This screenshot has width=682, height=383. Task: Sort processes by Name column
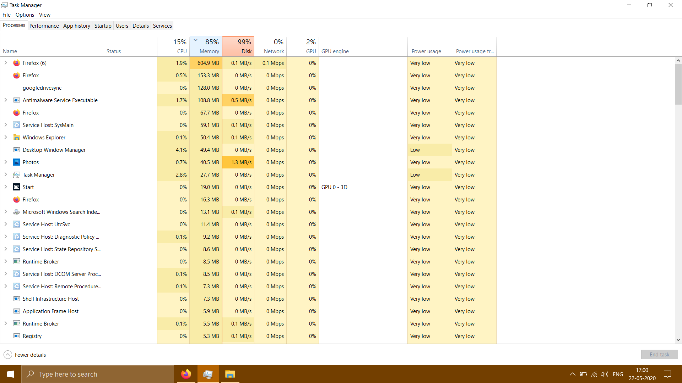[x=52, y=46]
